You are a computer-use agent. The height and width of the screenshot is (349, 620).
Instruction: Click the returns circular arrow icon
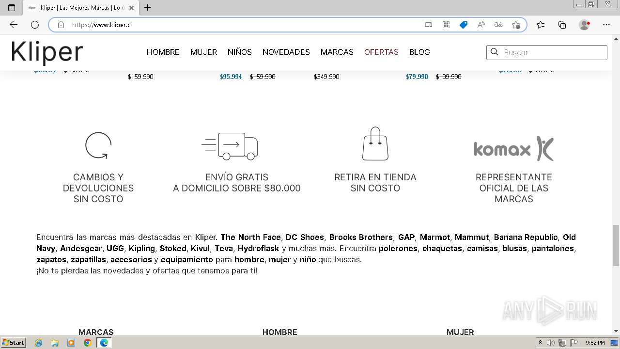(98, 145)
